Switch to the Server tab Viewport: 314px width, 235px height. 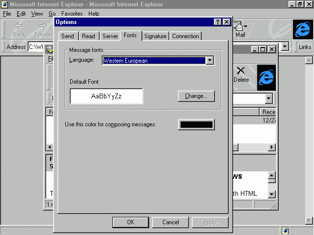[110, 36]
